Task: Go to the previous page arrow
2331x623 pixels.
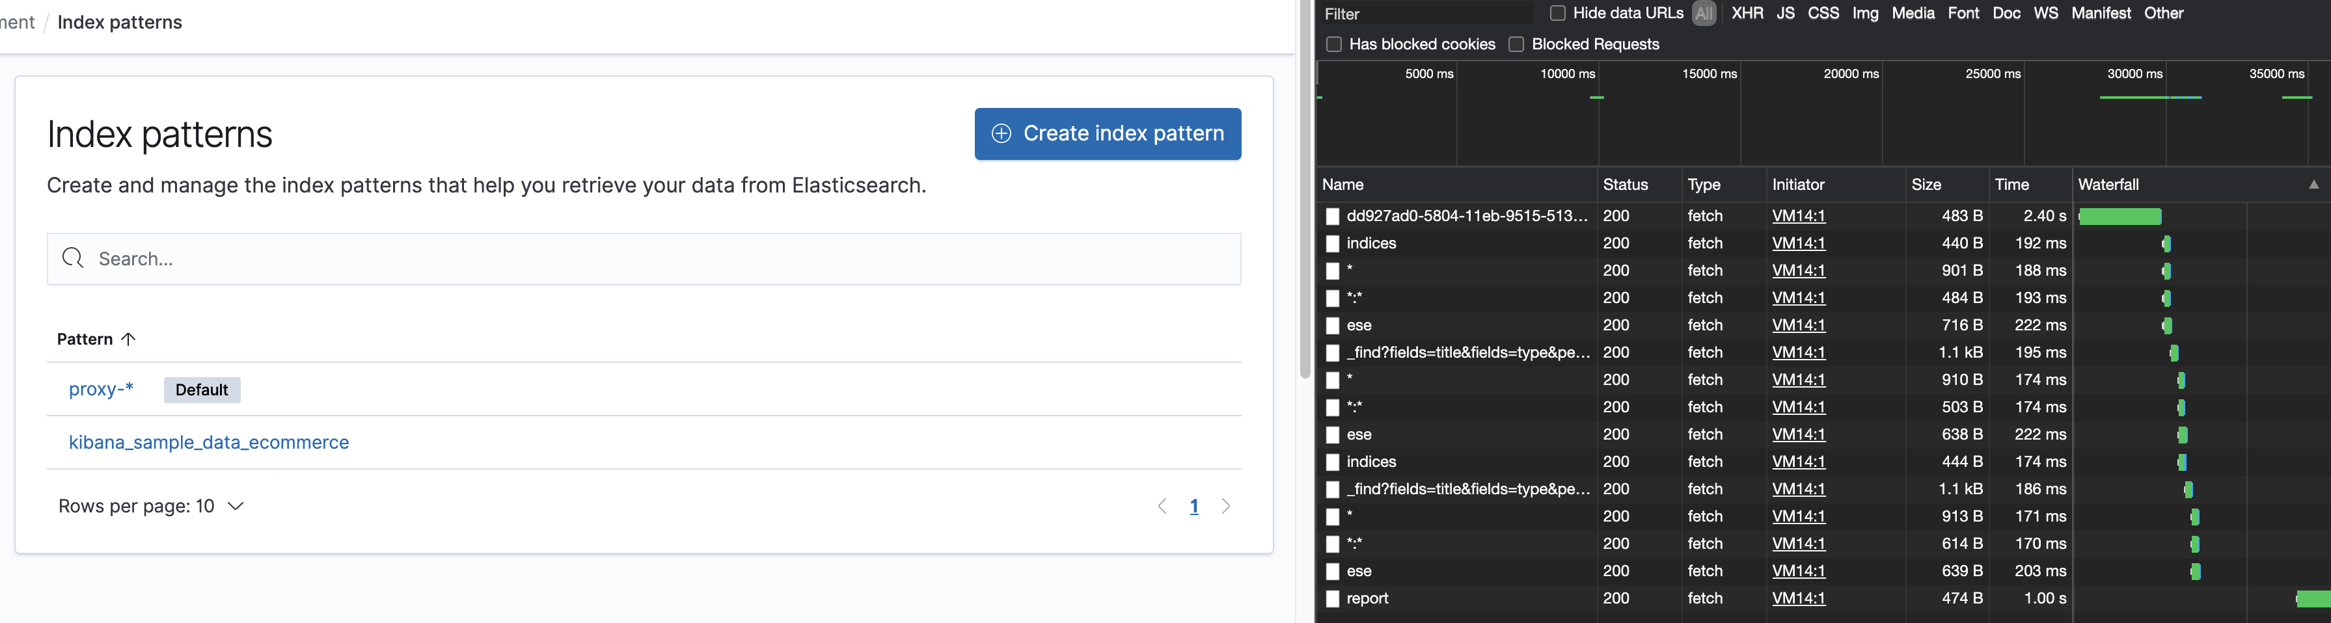Action: (x=1163, y=507)
